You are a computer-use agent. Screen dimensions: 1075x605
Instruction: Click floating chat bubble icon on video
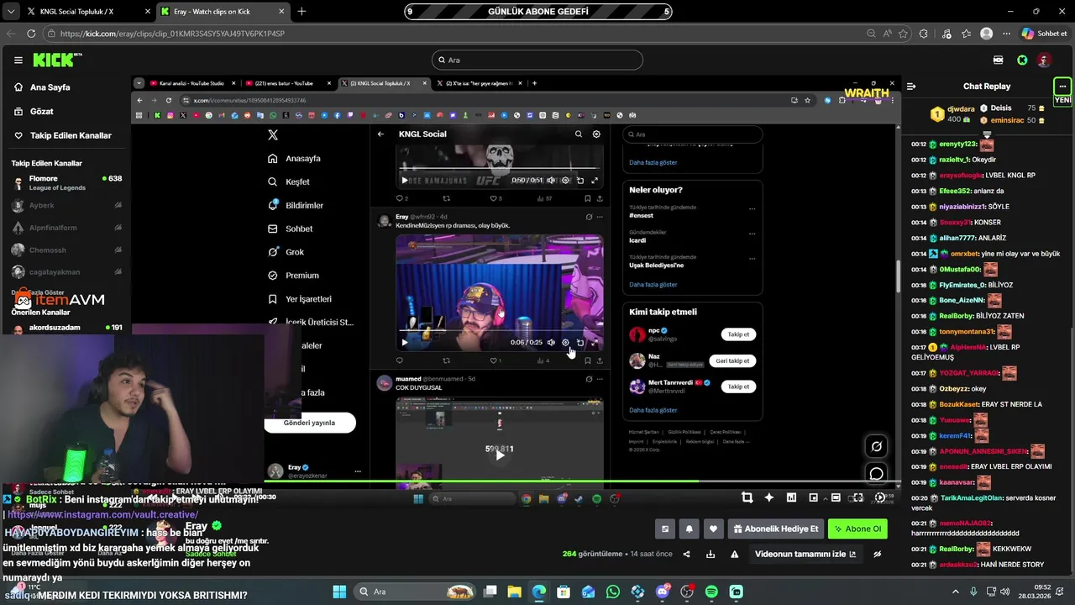tap(877, 474)
